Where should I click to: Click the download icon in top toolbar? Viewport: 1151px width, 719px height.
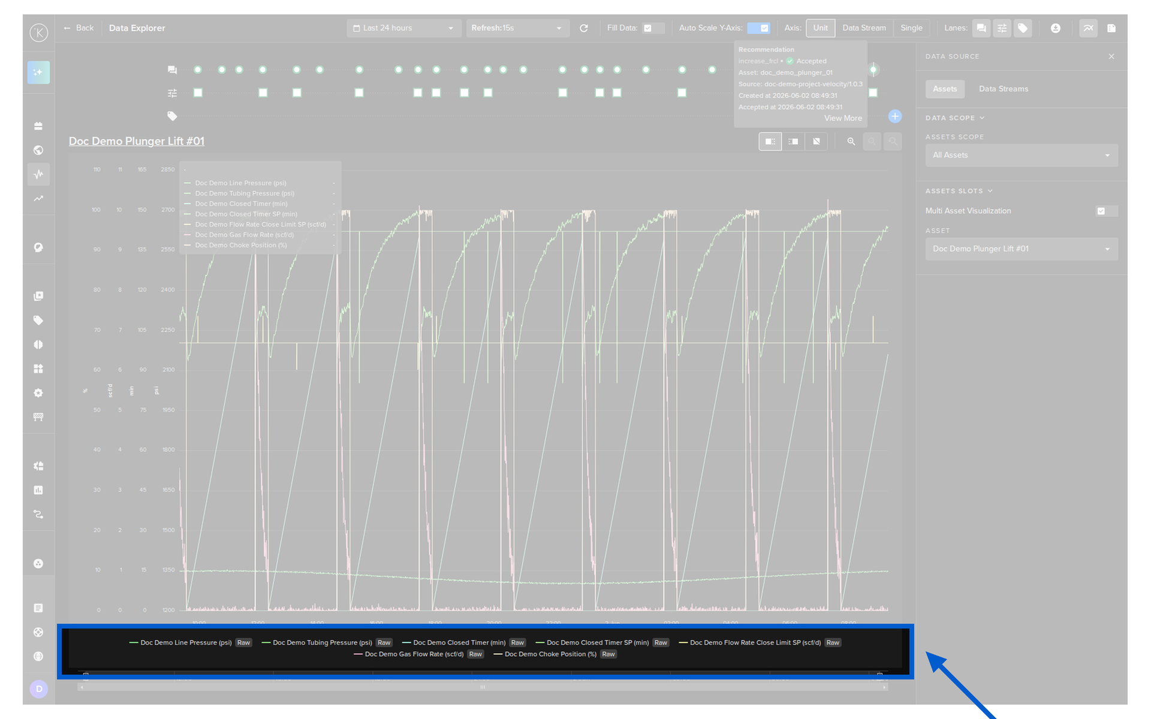1056,28
